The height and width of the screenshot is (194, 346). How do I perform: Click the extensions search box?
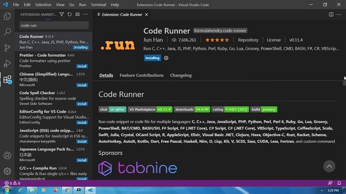coord(54,25)
